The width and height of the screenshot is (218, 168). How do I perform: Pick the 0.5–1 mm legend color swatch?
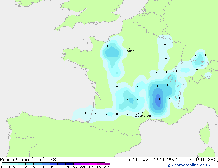tap(14, 164)
